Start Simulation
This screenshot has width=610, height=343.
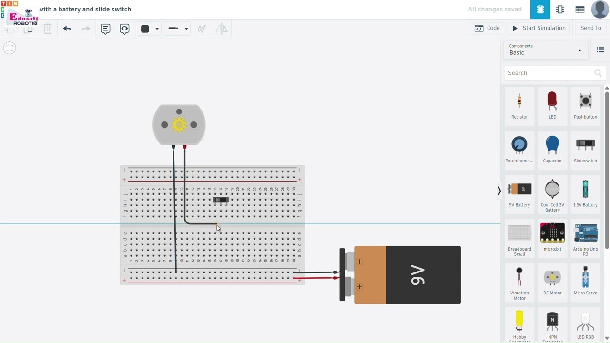[539, 28]
